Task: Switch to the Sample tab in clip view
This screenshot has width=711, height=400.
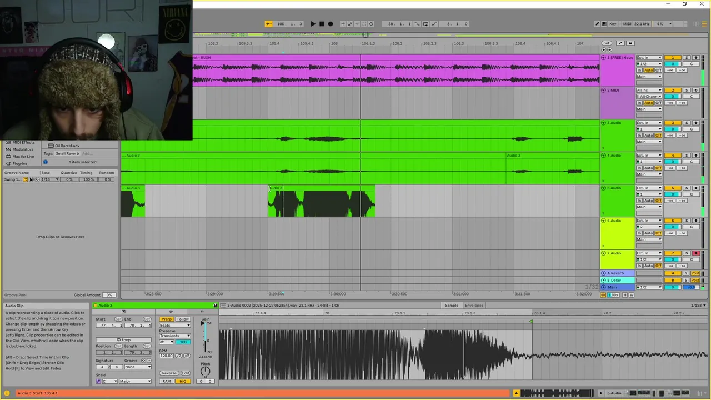Action: coord(452,305)
